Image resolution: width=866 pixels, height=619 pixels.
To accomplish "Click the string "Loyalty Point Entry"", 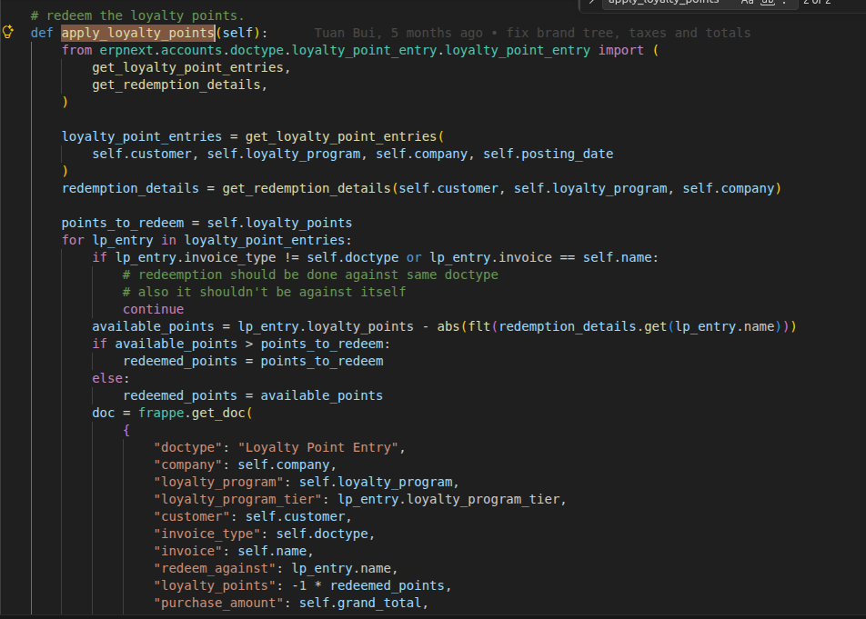I will (318, 447).
